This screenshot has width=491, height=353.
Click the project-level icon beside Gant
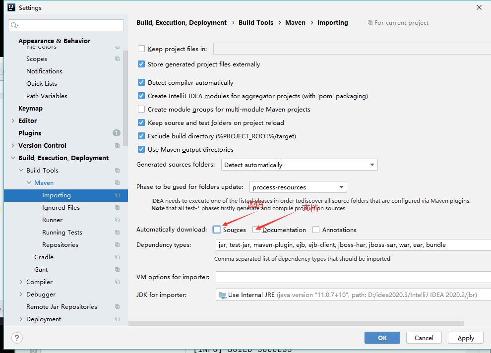pos(118,269)
